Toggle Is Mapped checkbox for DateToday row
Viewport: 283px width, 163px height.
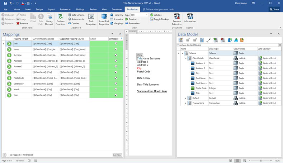(116, 84)
